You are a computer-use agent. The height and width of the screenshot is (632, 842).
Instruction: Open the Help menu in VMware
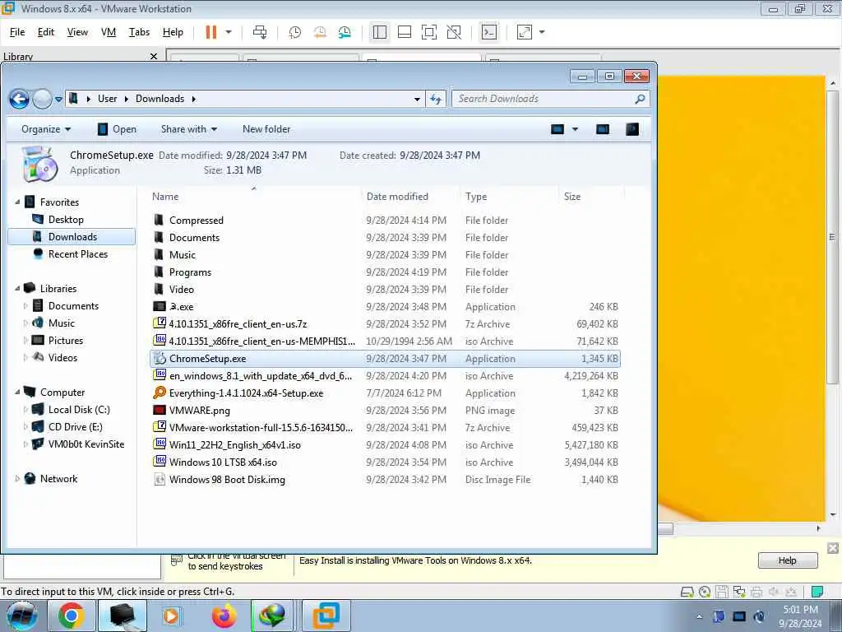pos(173,32)
